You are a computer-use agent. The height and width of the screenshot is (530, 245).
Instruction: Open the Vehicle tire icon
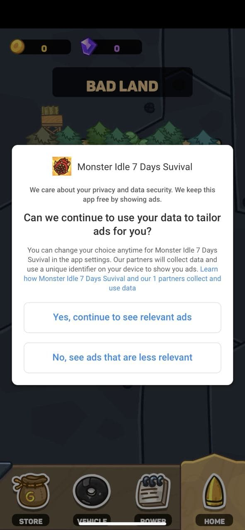(x=92, y=491)
